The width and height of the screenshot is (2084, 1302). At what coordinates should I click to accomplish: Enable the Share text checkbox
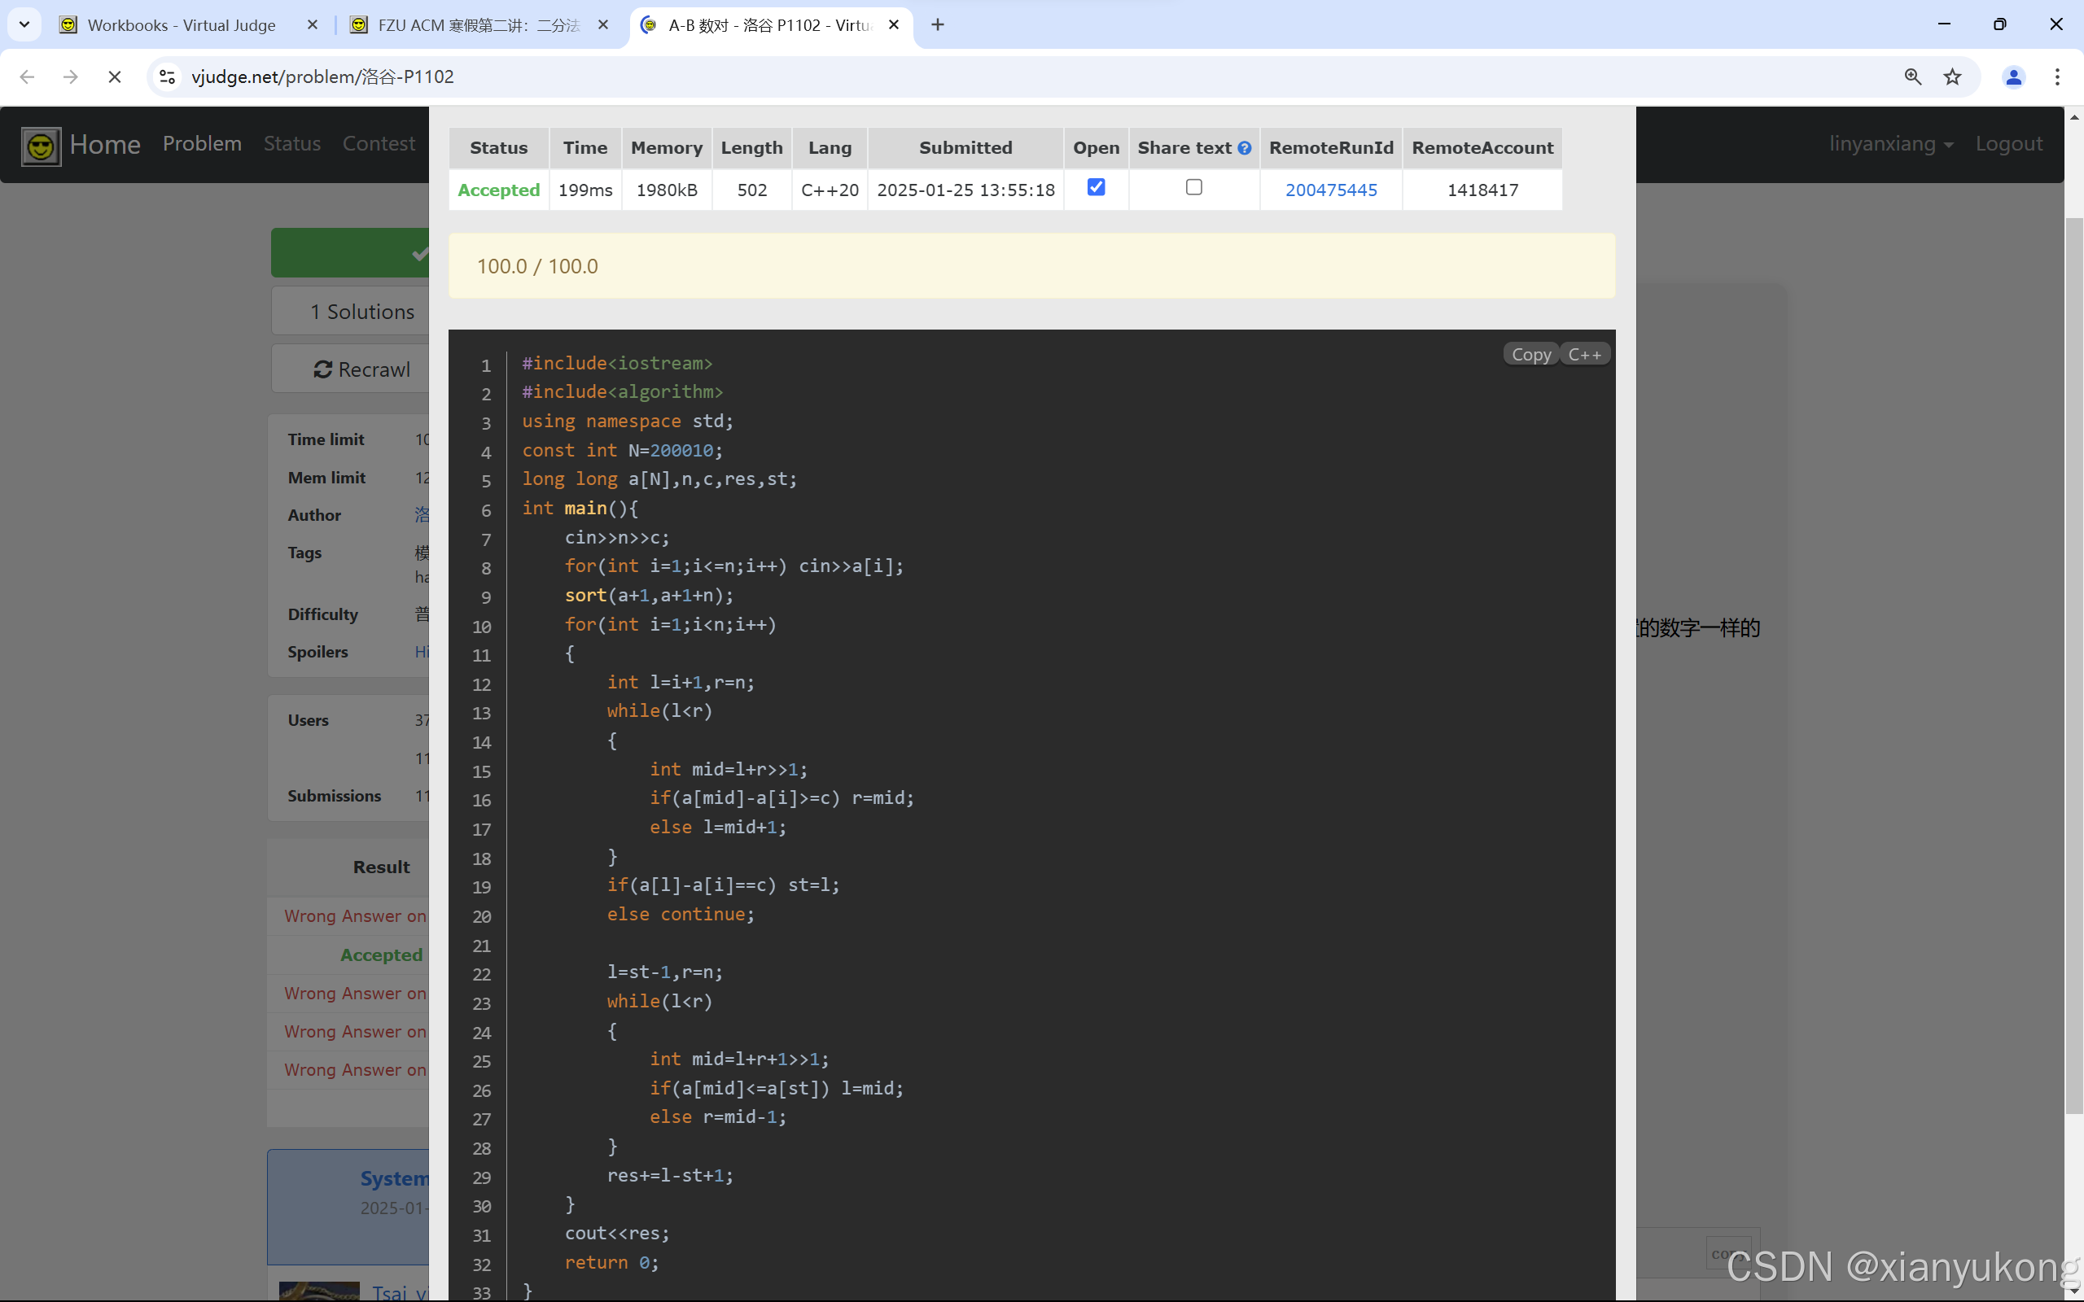[1193, 187]
